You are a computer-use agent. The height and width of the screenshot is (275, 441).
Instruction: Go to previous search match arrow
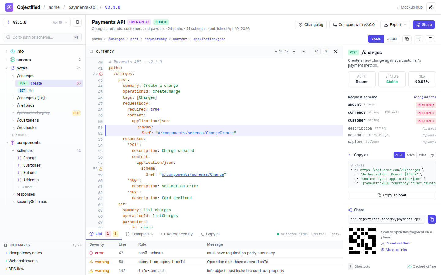tap(294, 51)
